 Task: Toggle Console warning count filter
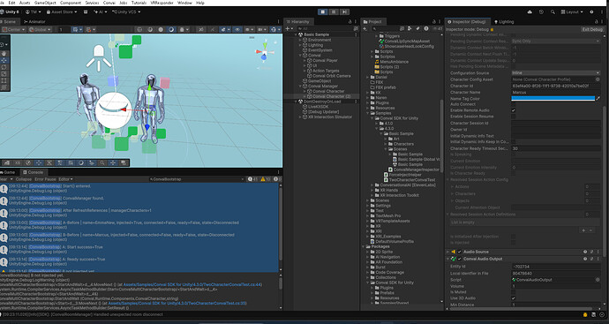266,179
